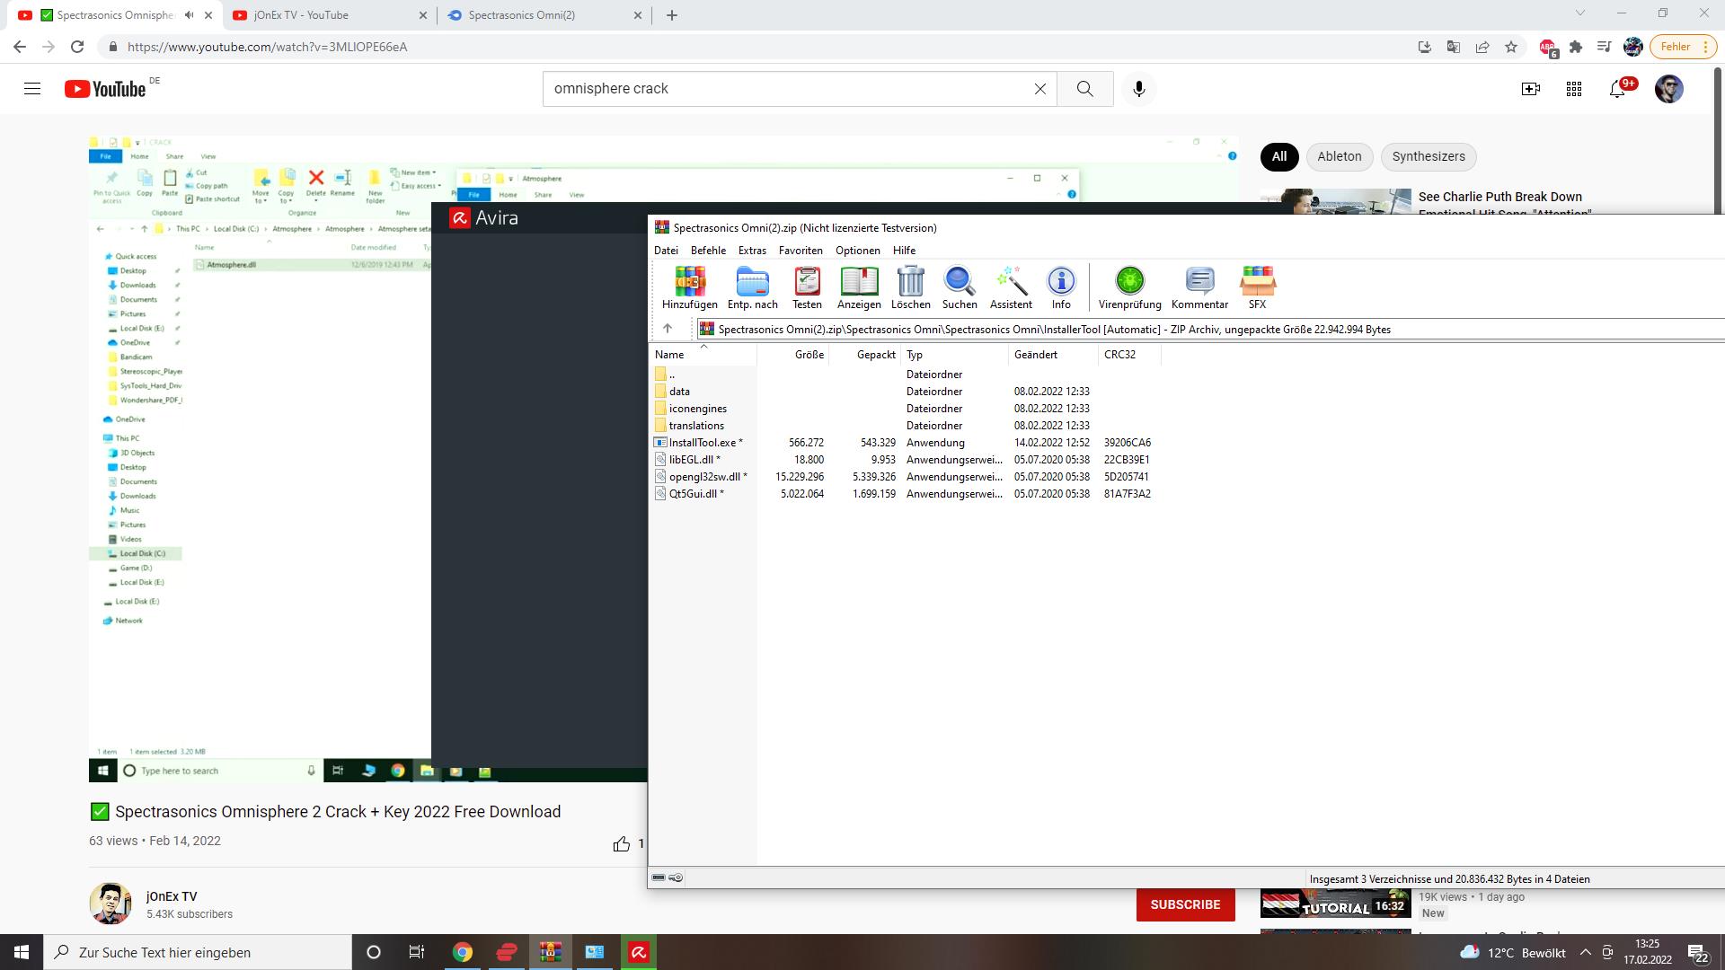The width and height of the screenshot is (1725, 970).
Task: Select the Synthesizers filter chip
Action: [1428, 156]
